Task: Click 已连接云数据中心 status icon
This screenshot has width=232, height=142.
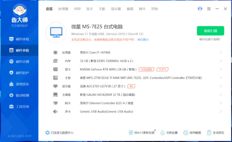Action: coord(48,133)
